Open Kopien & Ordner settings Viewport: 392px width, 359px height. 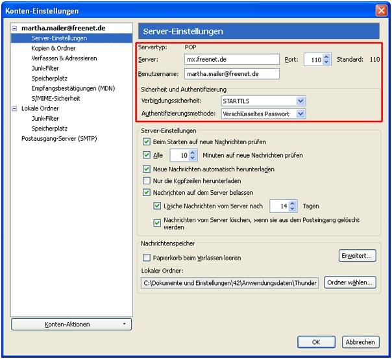(x=53, y=48)
